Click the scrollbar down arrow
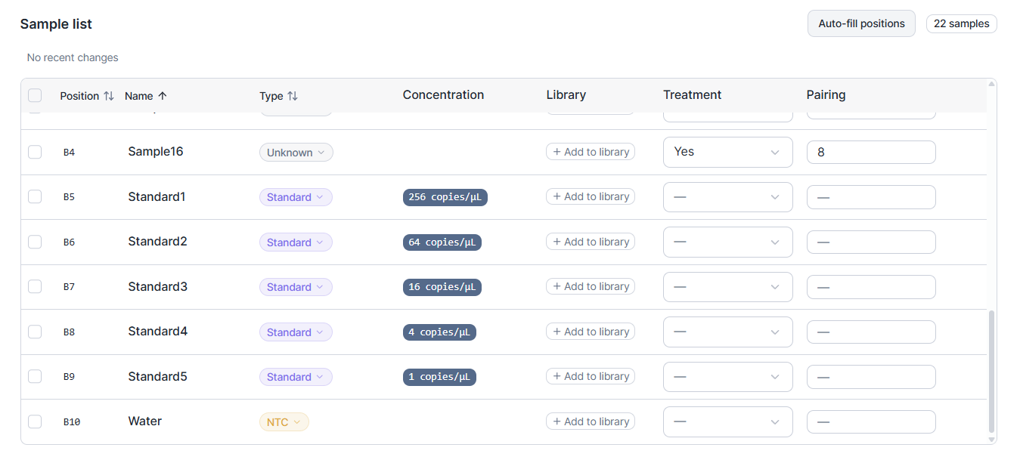Image resolution: width=1020 pixels, height=460 pixels. coord(991,439)
